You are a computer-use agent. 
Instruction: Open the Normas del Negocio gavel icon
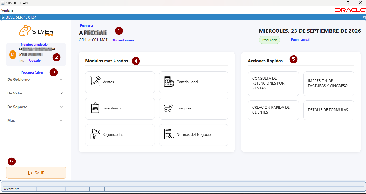tap(169, 134)
